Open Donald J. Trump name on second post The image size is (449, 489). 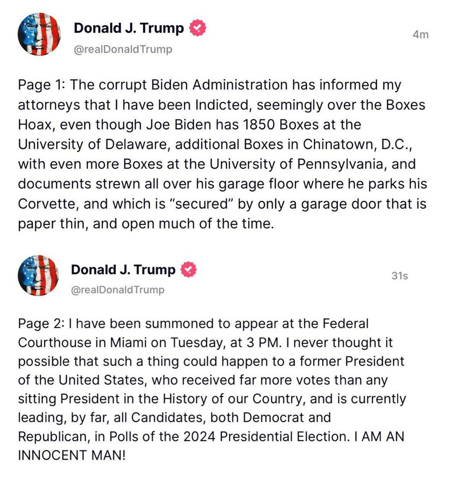pos(123,270)
